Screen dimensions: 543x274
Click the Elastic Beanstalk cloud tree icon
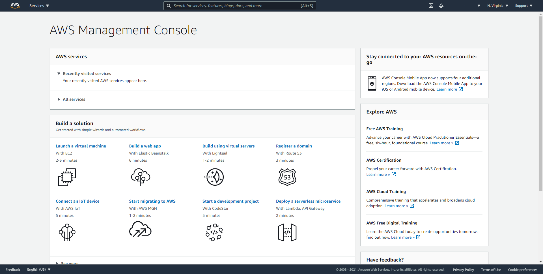141,177
